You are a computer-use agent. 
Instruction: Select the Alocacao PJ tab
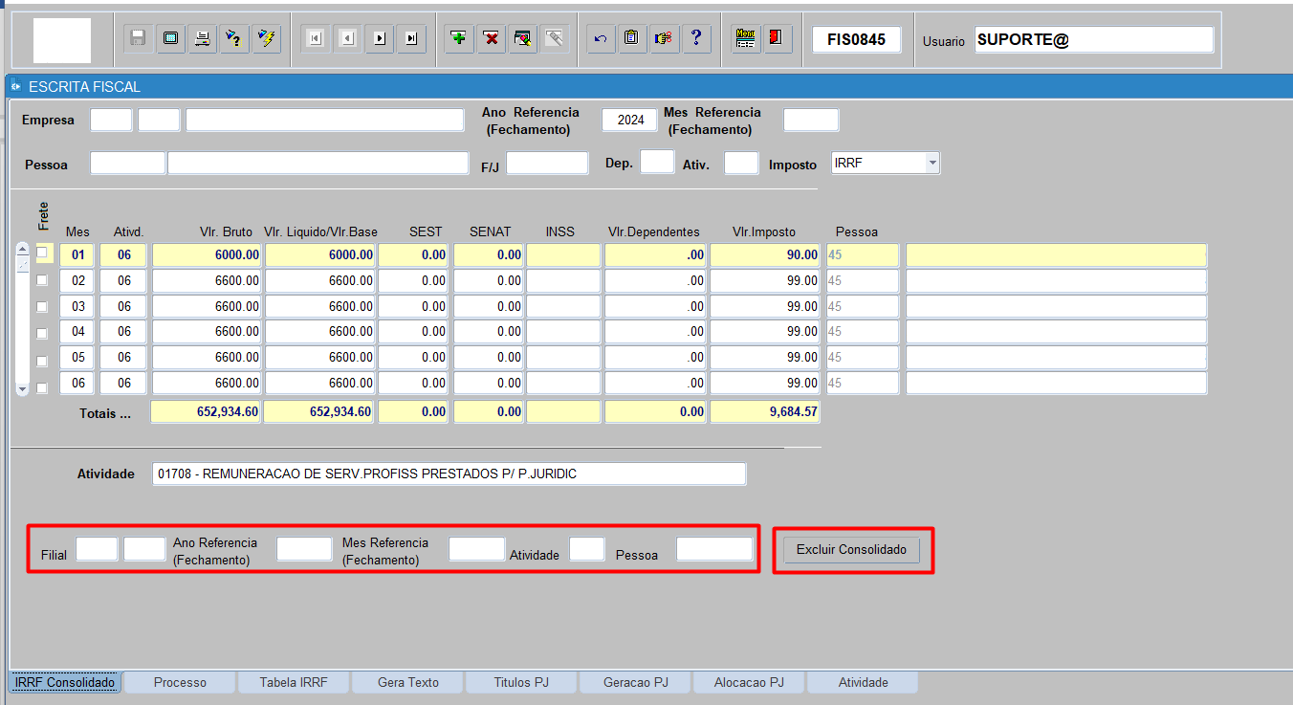(x=749, y=682)
